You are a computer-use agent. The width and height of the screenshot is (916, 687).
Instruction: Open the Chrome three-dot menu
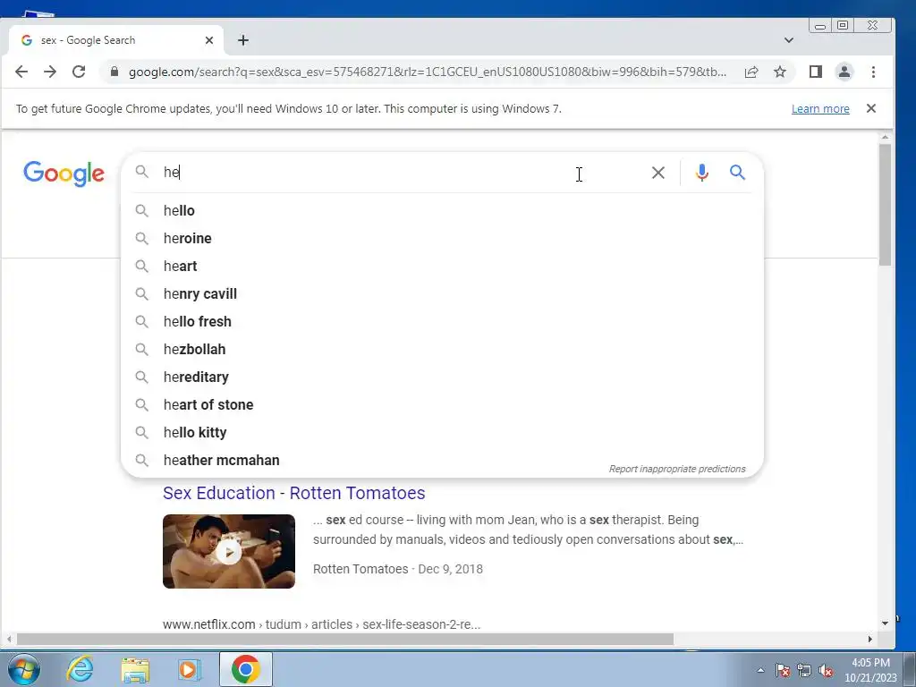tap(873, 72)
